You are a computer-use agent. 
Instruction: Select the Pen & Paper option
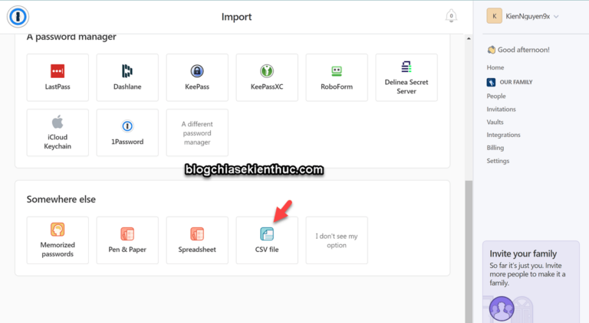pos(127,240)
